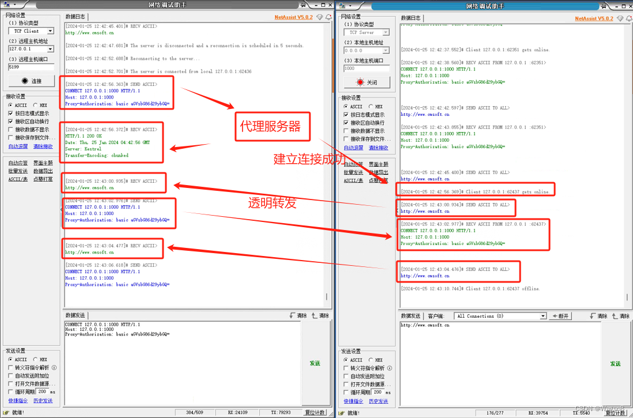Screen dimensions: 633x418
Task: Click the 就绪 status hand icon in client window
Action: point(6,413)
